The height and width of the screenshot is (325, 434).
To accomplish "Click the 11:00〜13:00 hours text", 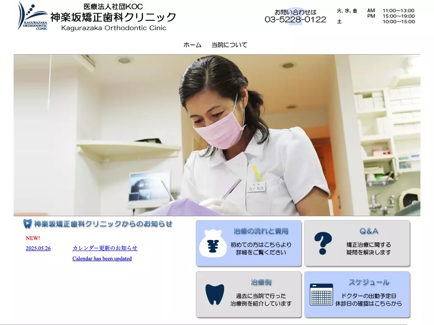I will 398,11.
